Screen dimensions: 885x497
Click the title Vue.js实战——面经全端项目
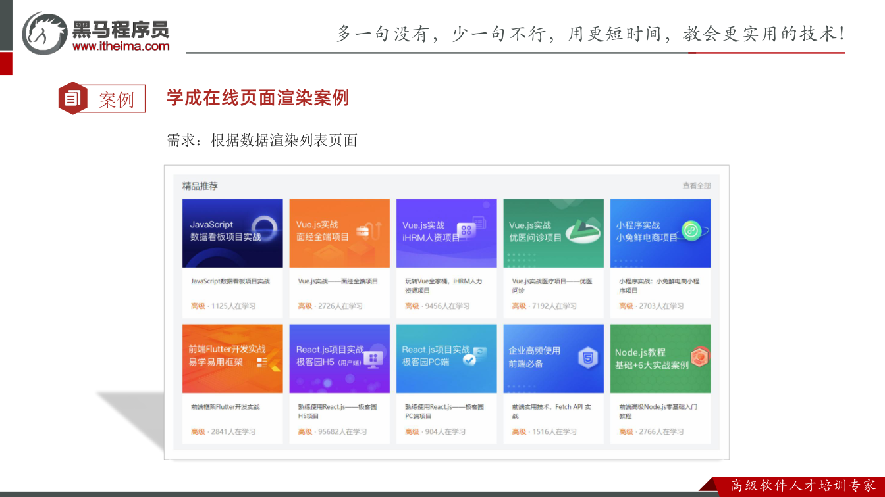click(x=338, y=281)
